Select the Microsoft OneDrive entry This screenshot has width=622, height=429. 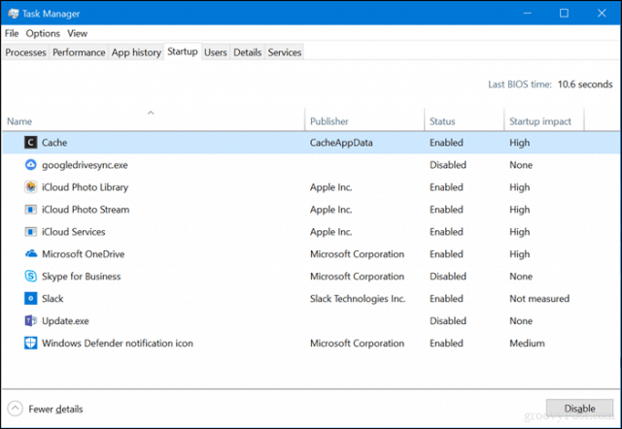click(84, 254)
